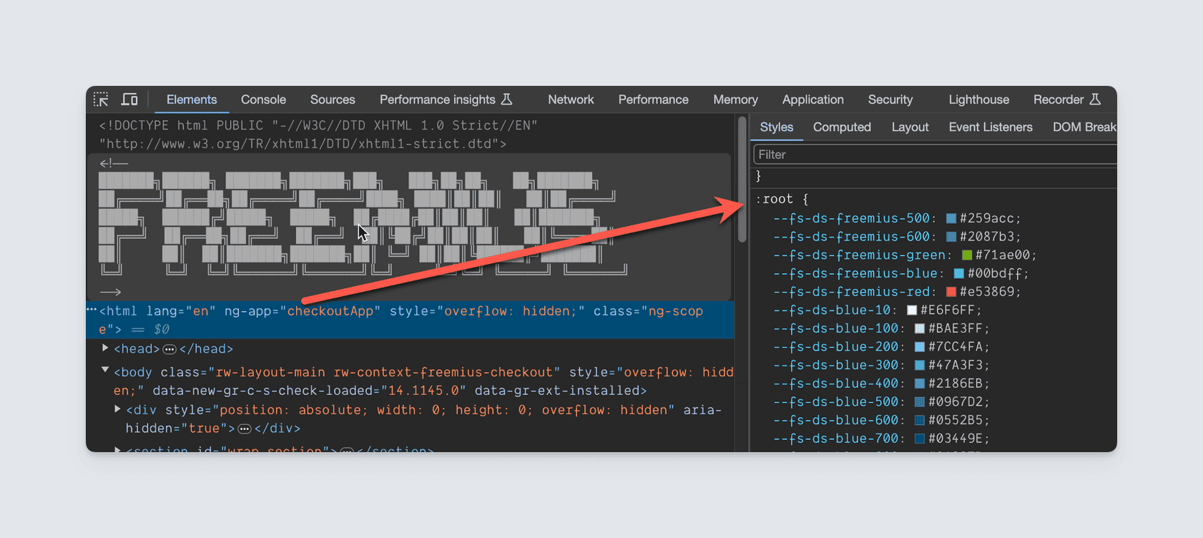Switch to the Console tab
1203x538 pixels.
263,99
